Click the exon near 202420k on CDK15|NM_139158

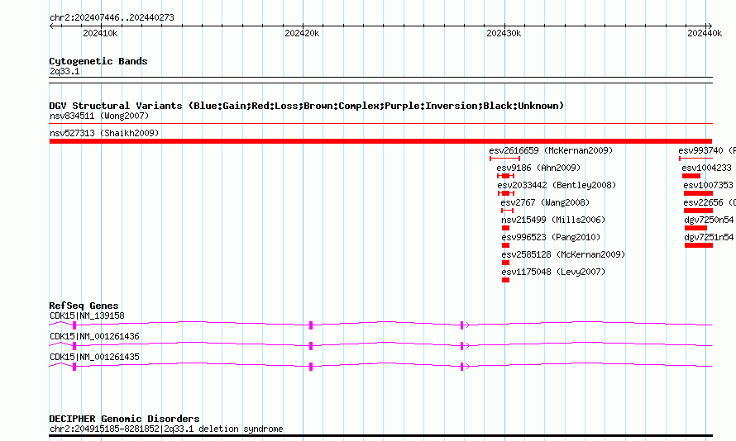pyautogui.click(x=311, y=325)
